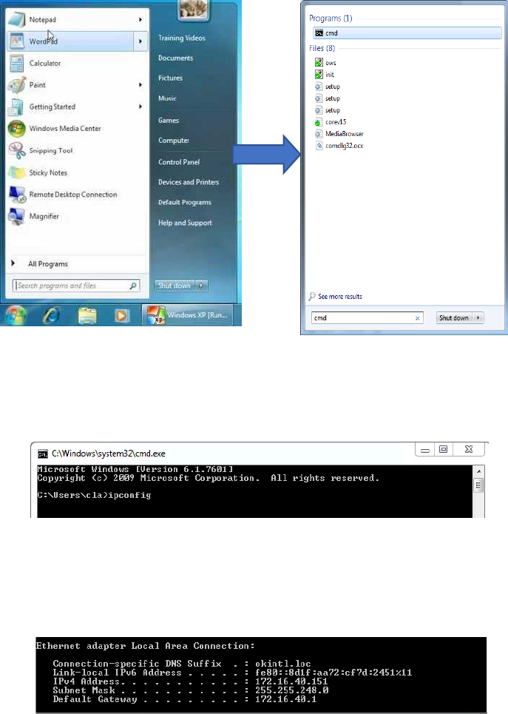
Task: Open Computer from the Start menu
Action: (x=174, y=141)
